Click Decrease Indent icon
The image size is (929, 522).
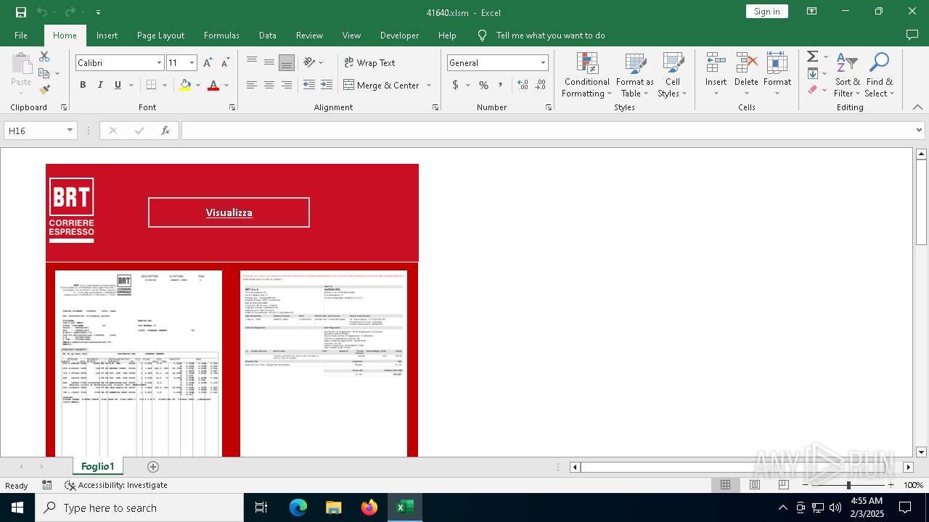point(309,85)
